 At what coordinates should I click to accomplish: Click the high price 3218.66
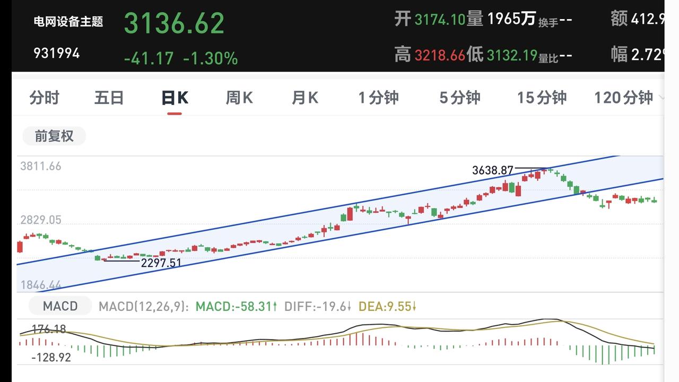point(440,55)
